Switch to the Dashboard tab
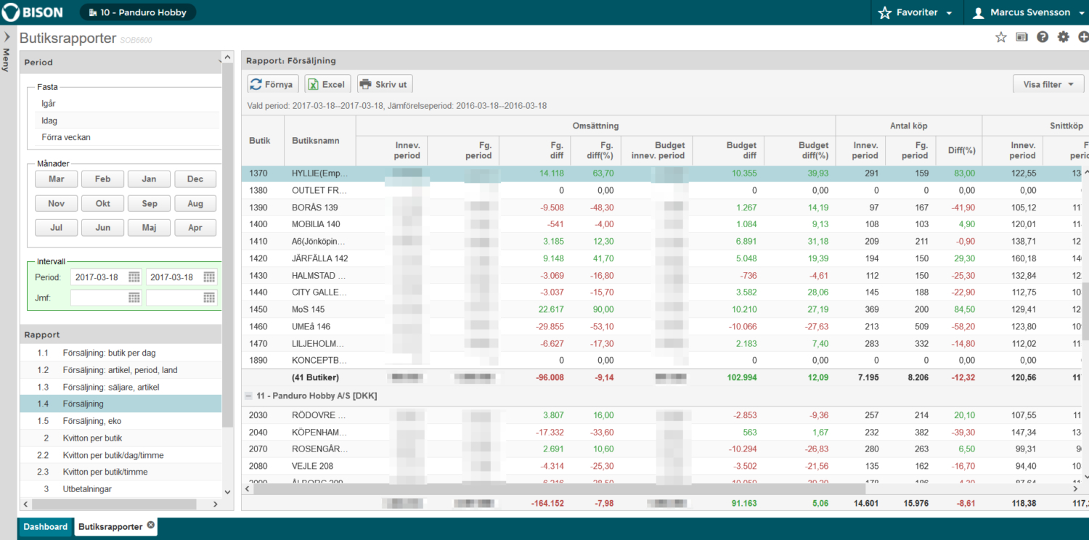 tap(45, 527)
